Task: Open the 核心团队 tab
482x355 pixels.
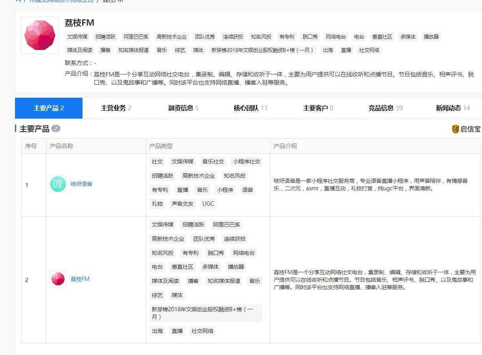Action: pos(249,108)
